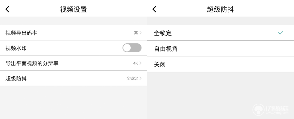Viewport: 294px width, 119px height.
Task: Select 关闭 to turn off stabilization
Action: pyautogui.click(x=220, y=64)
